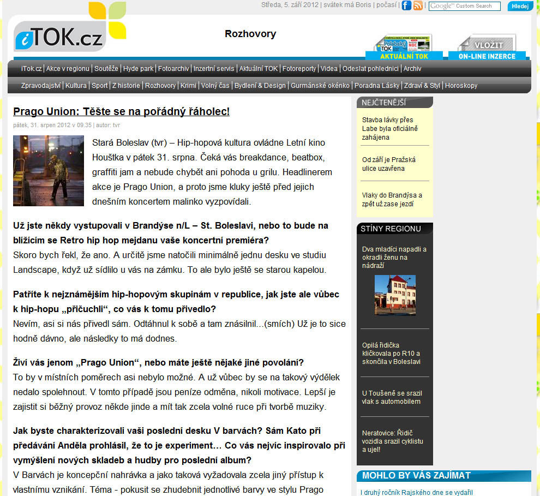The height and width of the screenshot is (496, 540).
Task: Open Aktuální TOK menu item
Action: pos(259,69)
